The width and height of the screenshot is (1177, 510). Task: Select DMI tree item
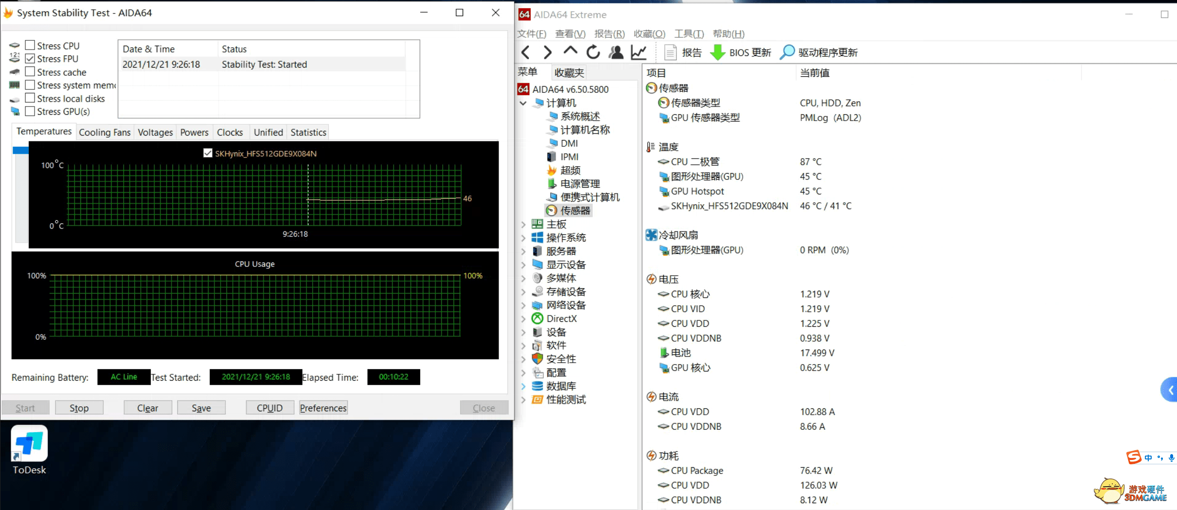(563, 143)
